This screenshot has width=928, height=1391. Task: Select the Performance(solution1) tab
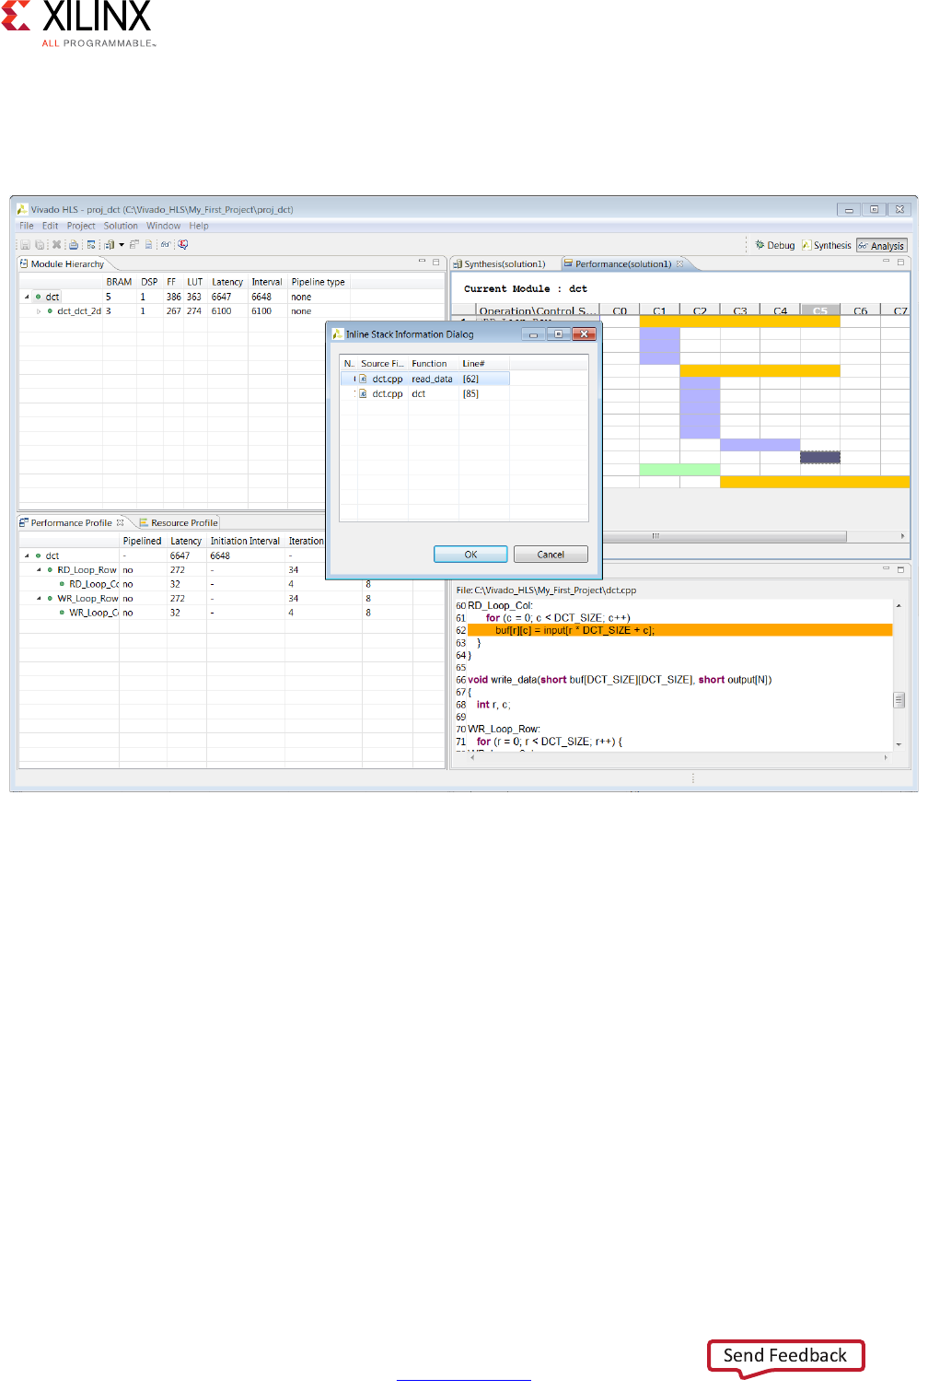(622, 263)
